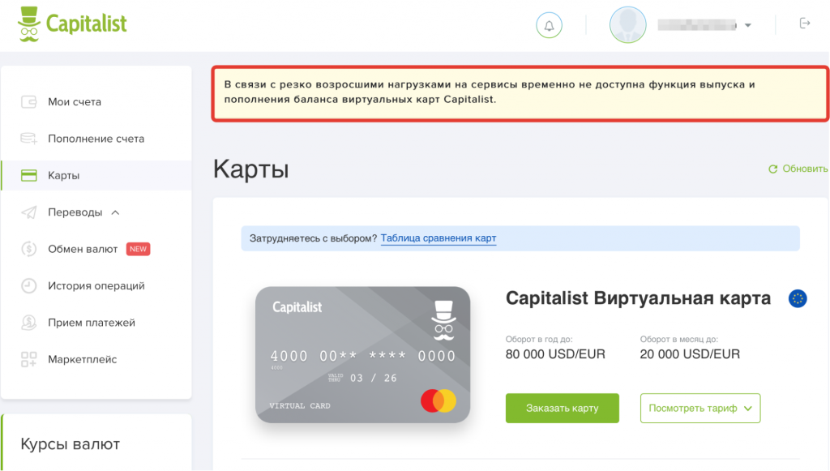Click the Маркетплейс grid icon
The image size is (830, 471).
click(28, 359)
